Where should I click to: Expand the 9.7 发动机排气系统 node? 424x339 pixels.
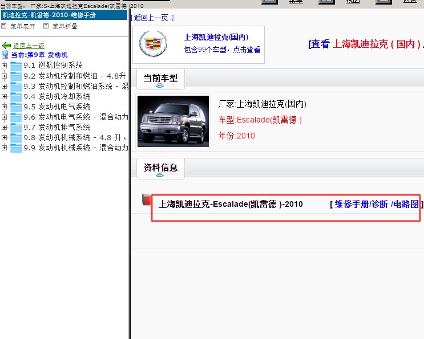click(x=4, y=127)
